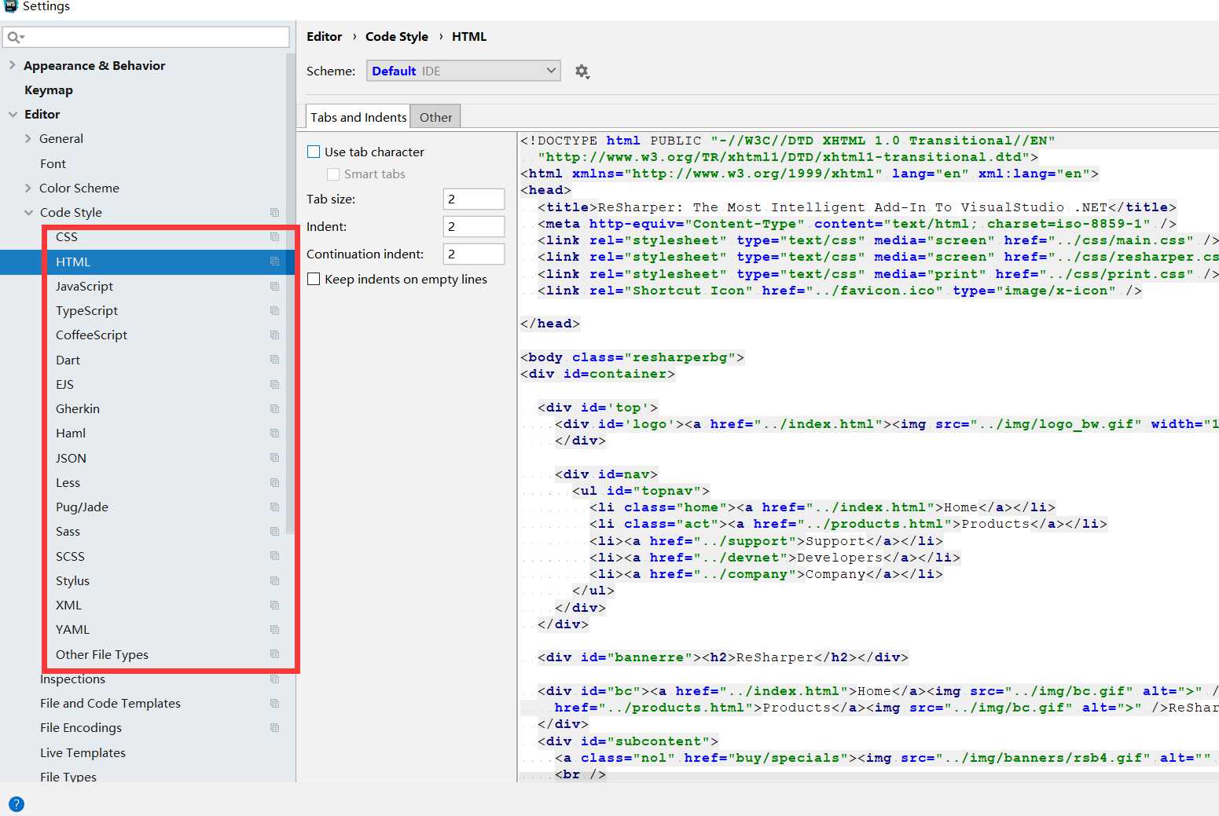Click copy icon on CoffeeScript row
Image resolution: width=1219 pixels, height=816 pixels.
click(274, 335)
